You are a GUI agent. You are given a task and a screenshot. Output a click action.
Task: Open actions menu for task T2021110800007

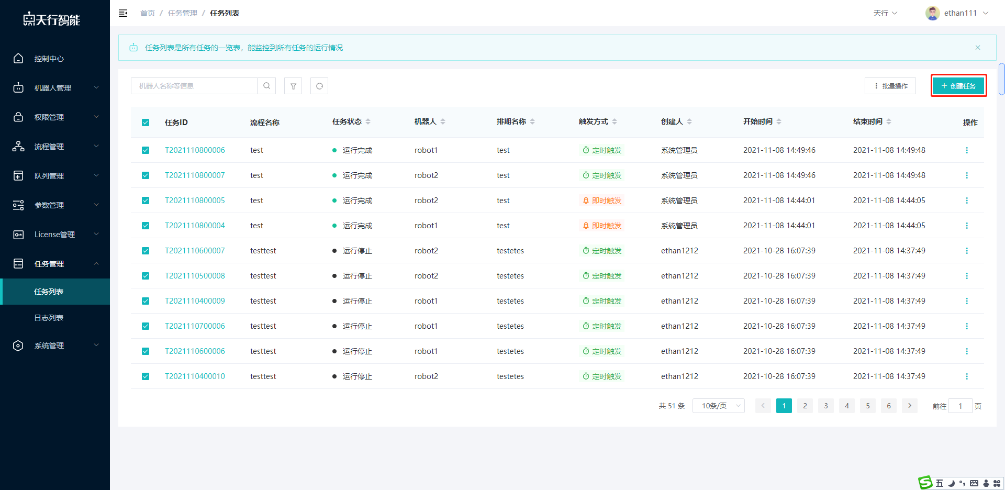click(x=967, y=175)
